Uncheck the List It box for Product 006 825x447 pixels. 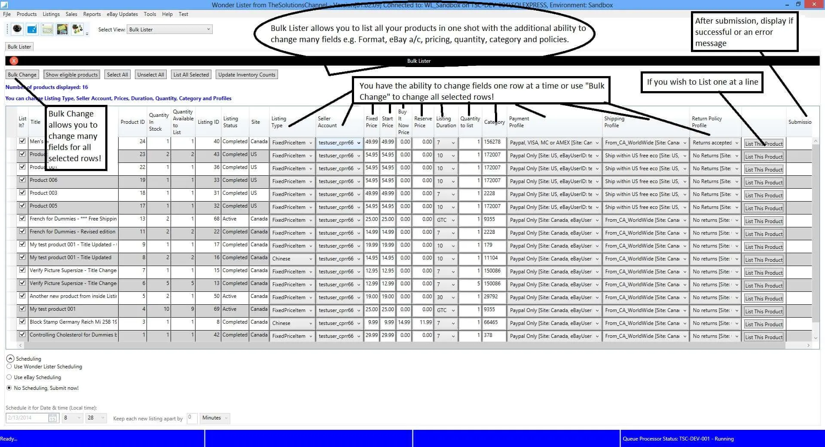coord(22,180)
